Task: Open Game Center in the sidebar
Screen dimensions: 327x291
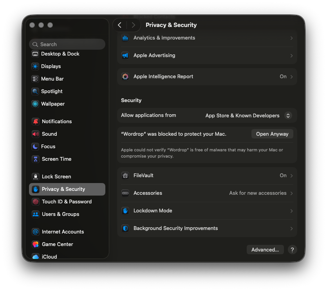Action: [67, 244]
